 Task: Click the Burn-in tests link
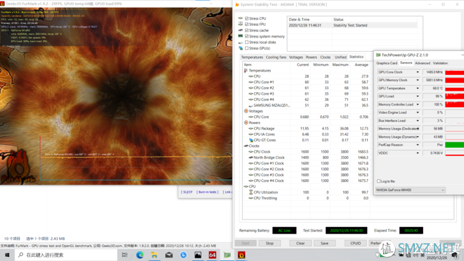pyautogui.click(x=207, y=192)
